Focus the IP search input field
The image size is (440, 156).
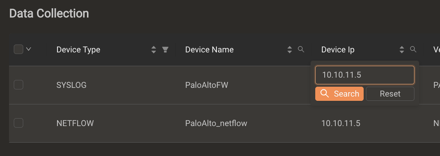point(365,75)
